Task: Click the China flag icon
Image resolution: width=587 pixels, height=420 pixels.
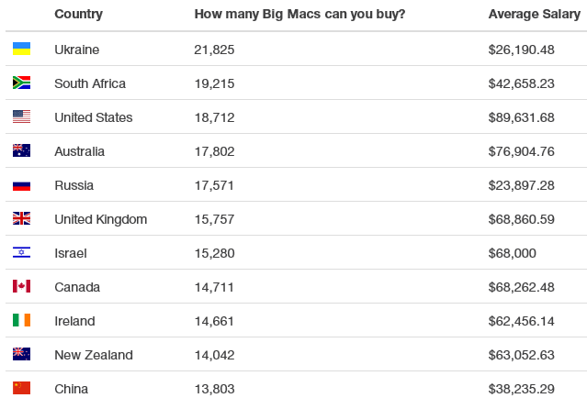Action: click(x=21, y=389)
